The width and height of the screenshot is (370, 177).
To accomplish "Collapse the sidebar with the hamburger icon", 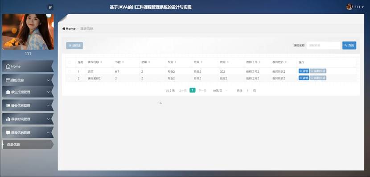I will pos(50,7).
